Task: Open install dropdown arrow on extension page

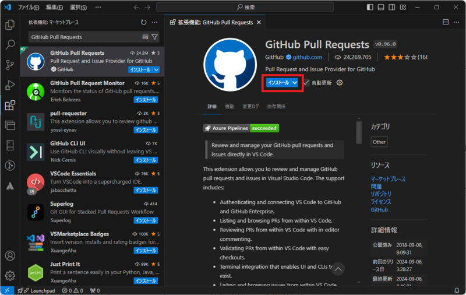Action: 295,83
